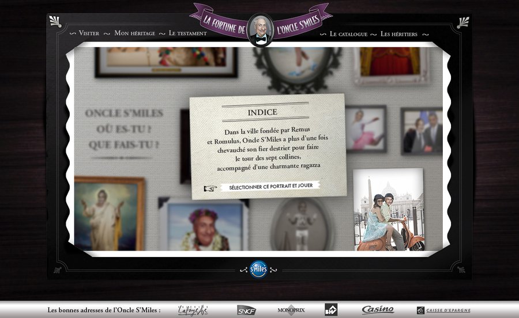519x318 pixels.
Task: Click the blue S'Miles round logo
Action: [x=258, y=269]
